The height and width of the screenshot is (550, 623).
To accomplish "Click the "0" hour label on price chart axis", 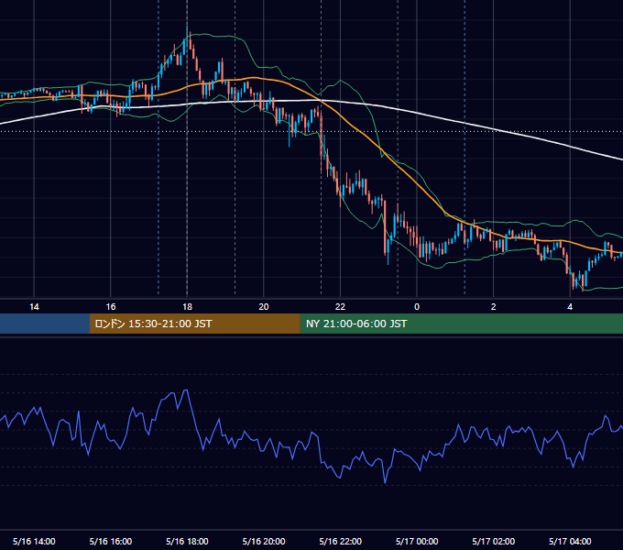I will coord(417,307).
